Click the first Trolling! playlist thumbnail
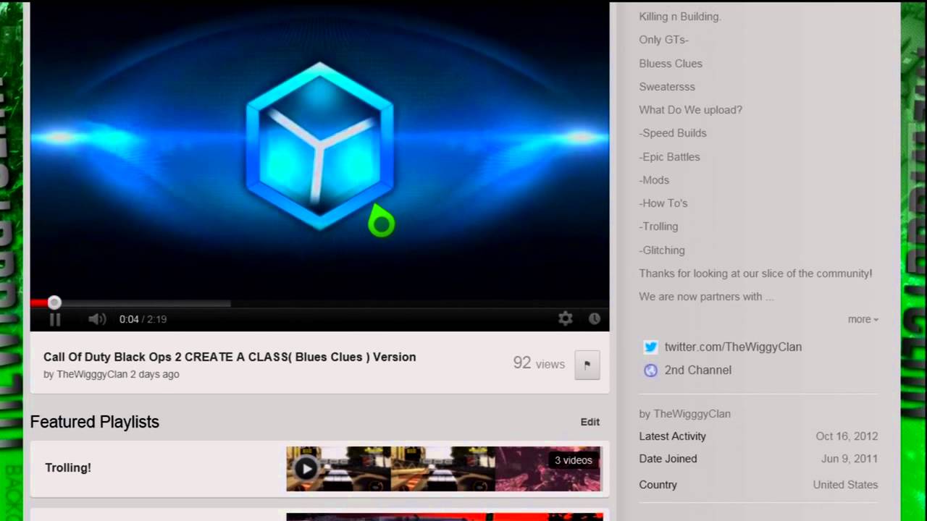Screen dimensions: 927x521 pos(338,469)
